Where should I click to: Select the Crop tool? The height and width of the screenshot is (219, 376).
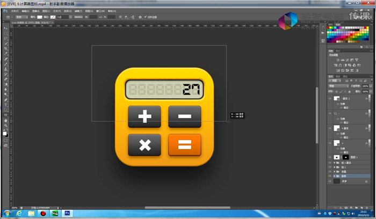pyautogui.click(x=6, y=48)
